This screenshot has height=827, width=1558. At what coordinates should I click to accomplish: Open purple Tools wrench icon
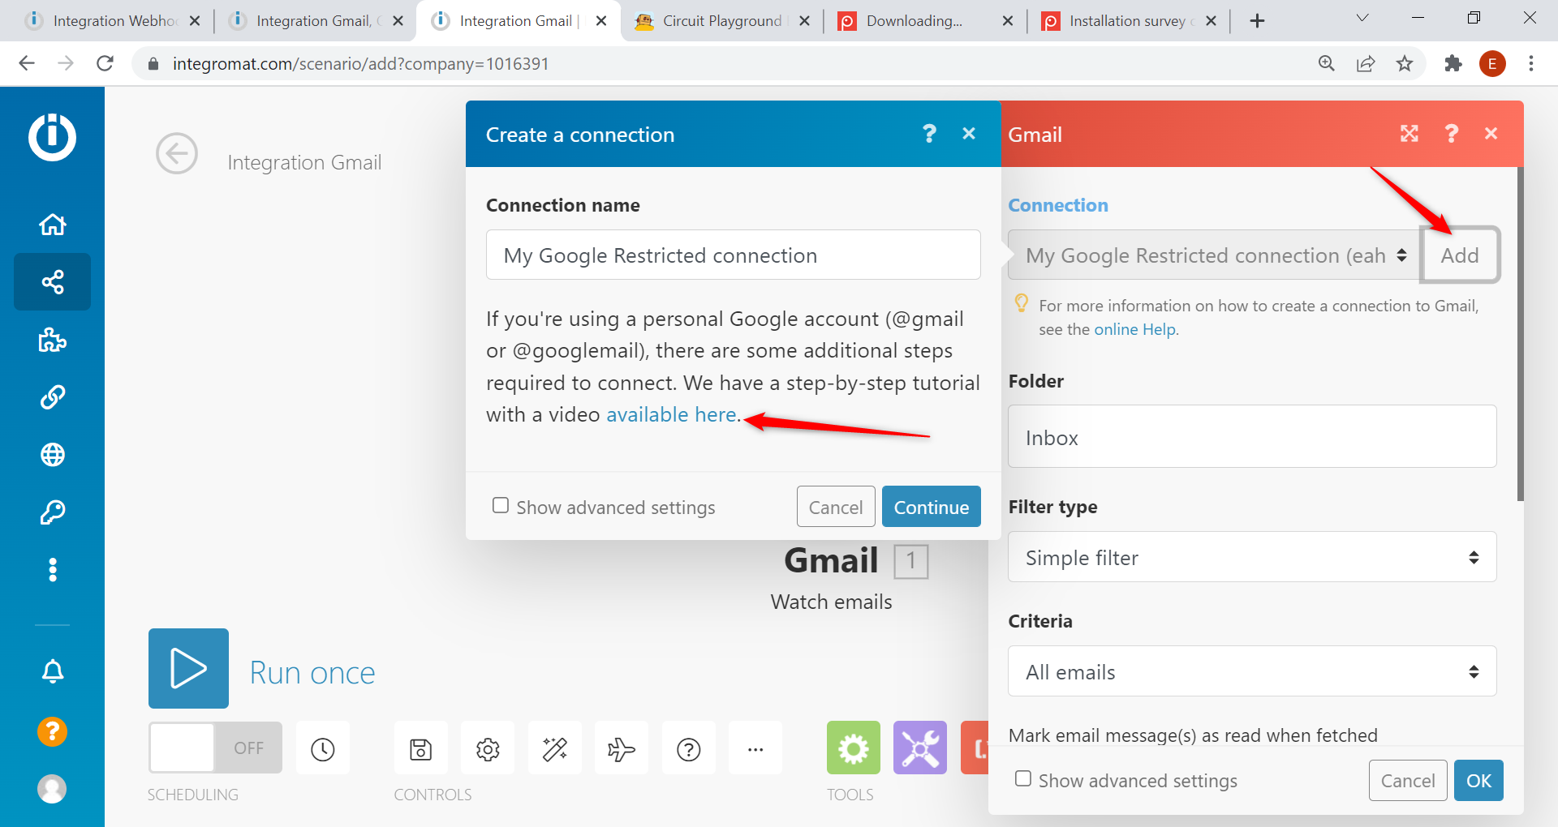pos(920,748)
